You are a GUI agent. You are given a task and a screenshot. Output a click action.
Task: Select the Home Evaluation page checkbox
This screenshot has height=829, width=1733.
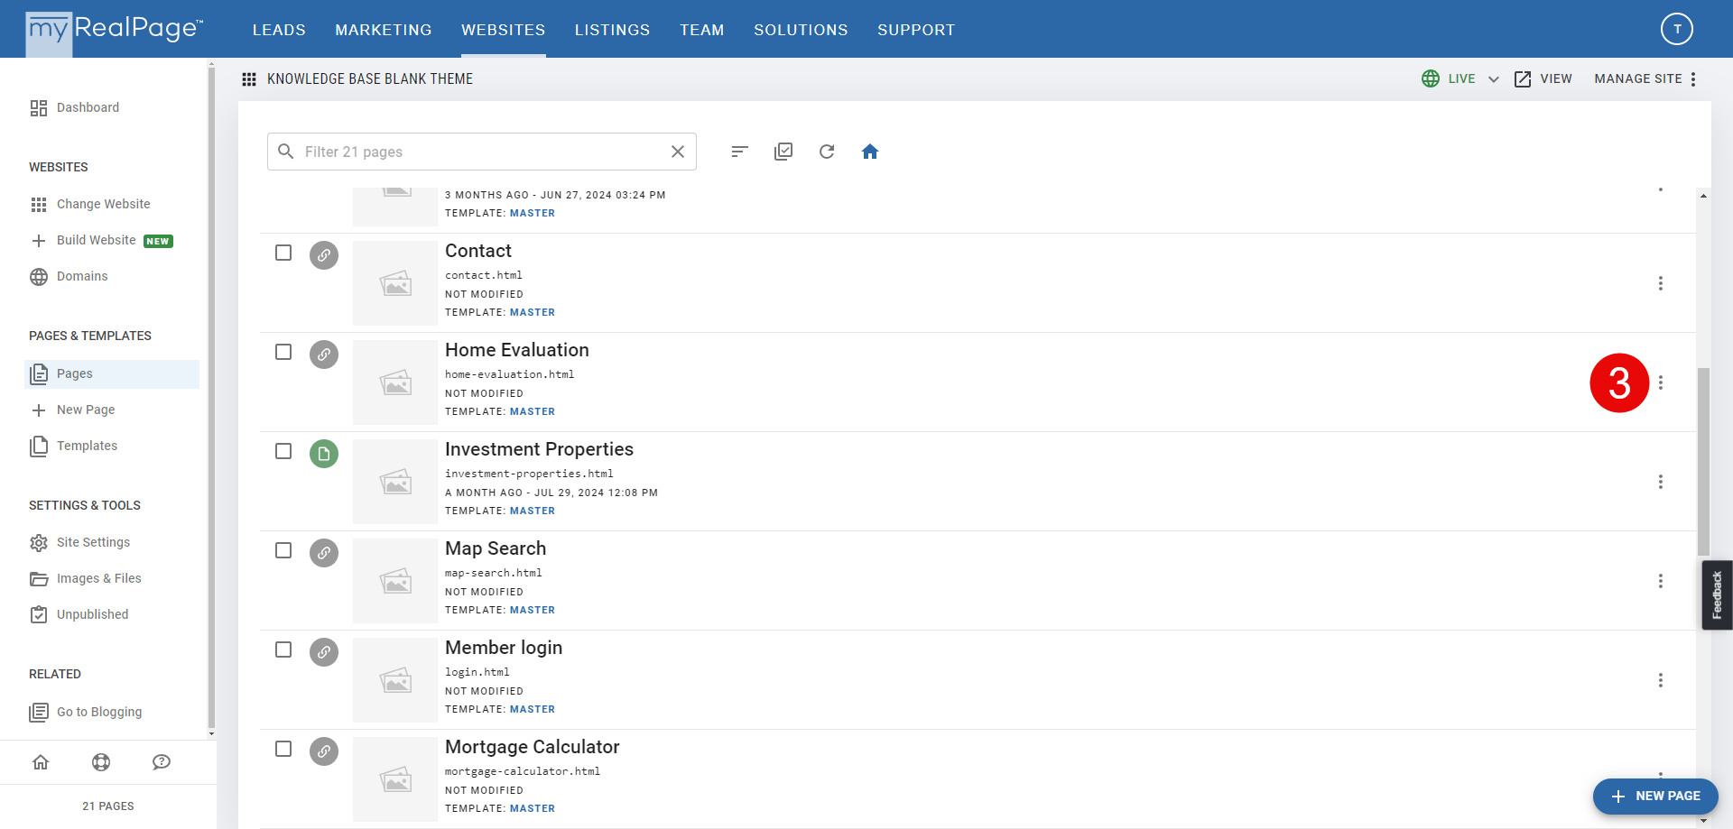(283, 352)
